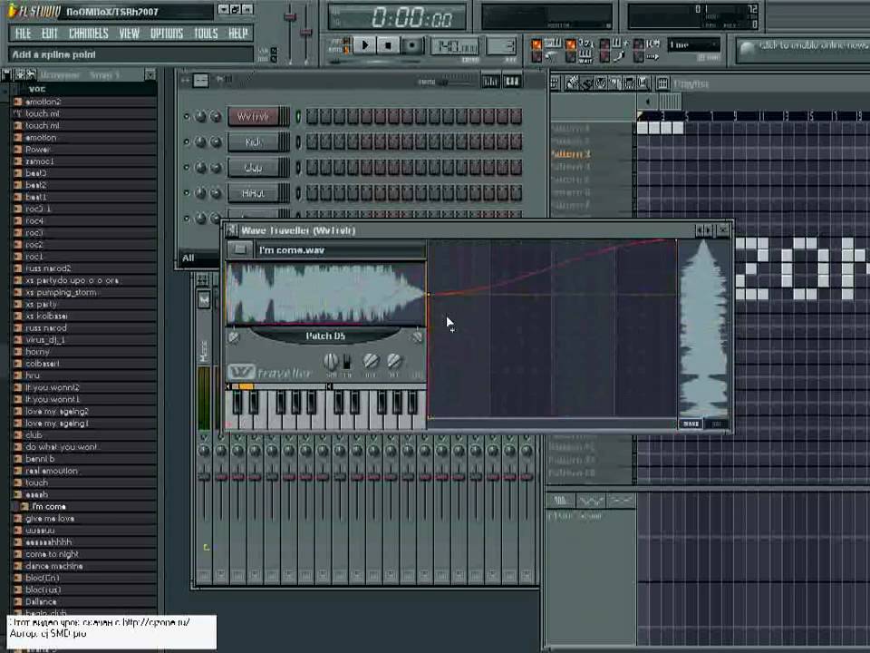Screen dimensions: 870x653
Task: Toggle first step of Kick row
Action: click(312, 142)
